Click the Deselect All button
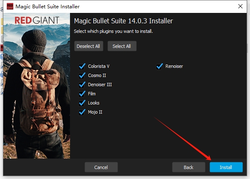This screenshot has width=250, height=179. [89, 46]
